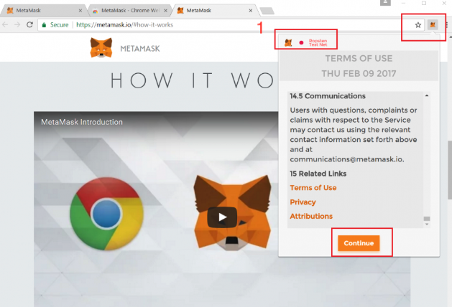Click the '15 Related Links' heading
Viewport: 452px width, 307px height.
tap(318, 174)
